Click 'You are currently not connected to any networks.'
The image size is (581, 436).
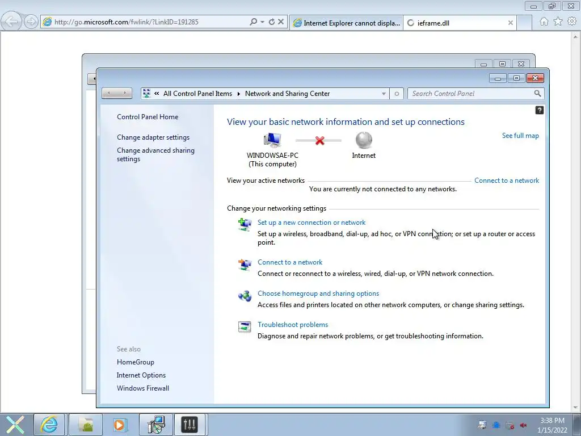[383, 189]
